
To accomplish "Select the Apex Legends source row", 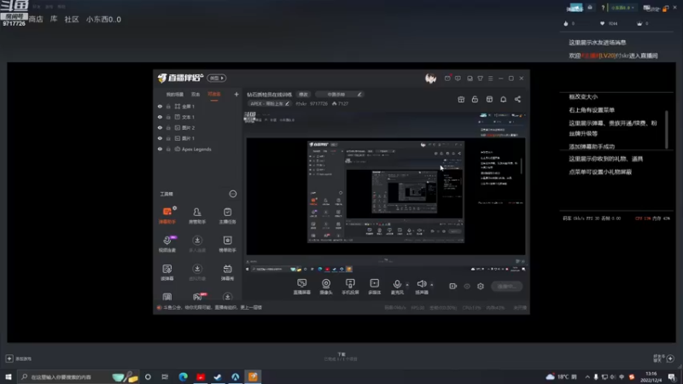I will [x=197, y=148].
